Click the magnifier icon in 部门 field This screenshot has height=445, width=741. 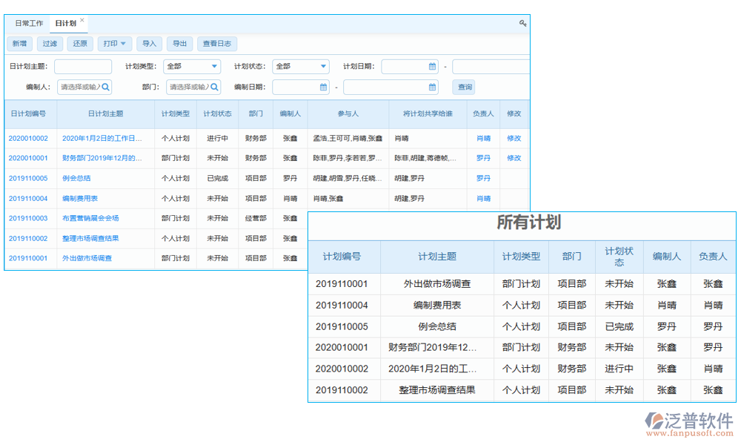tap(214, 87)
